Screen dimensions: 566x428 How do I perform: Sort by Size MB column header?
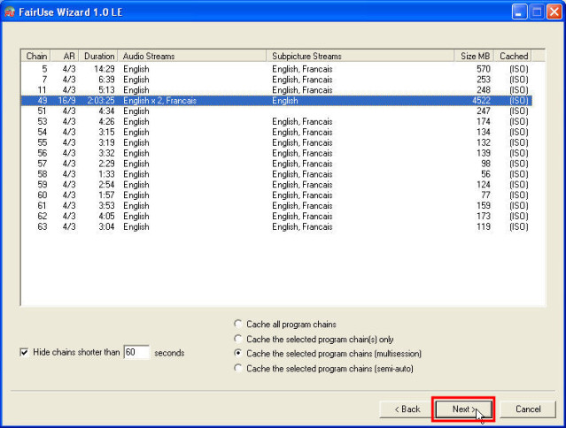475,56
